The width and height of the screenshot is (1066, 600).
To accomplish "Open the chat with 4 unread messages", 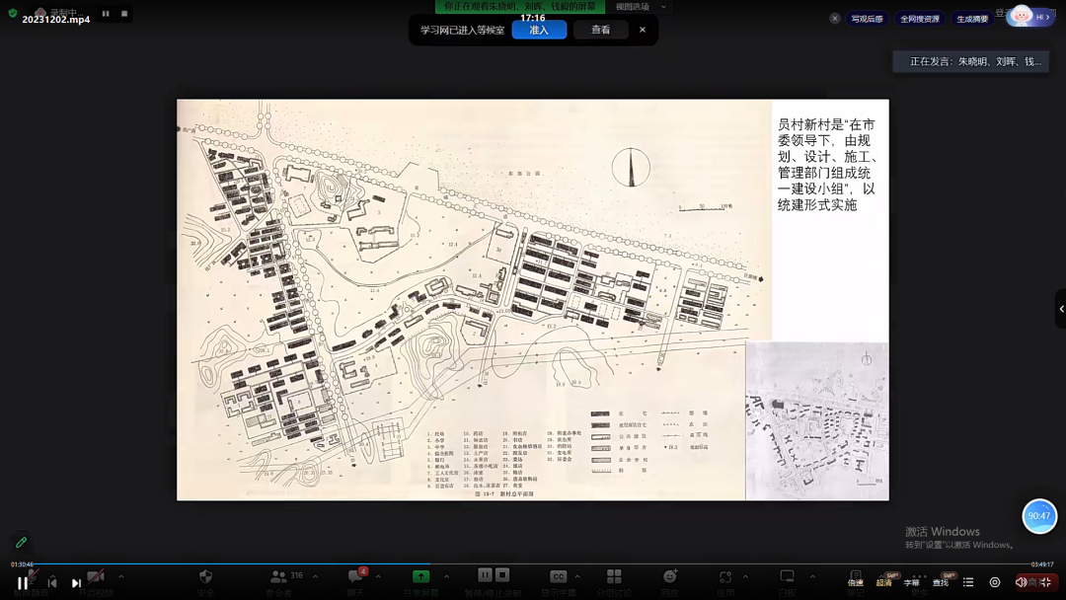I will [x=355, y=577].
